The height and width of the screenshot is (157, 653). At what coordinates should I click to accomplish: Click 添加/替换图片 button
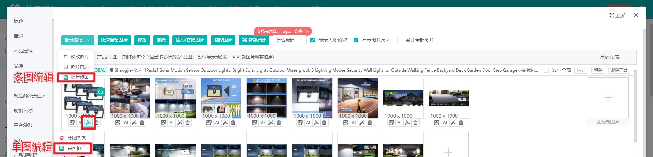pos(190,40)
